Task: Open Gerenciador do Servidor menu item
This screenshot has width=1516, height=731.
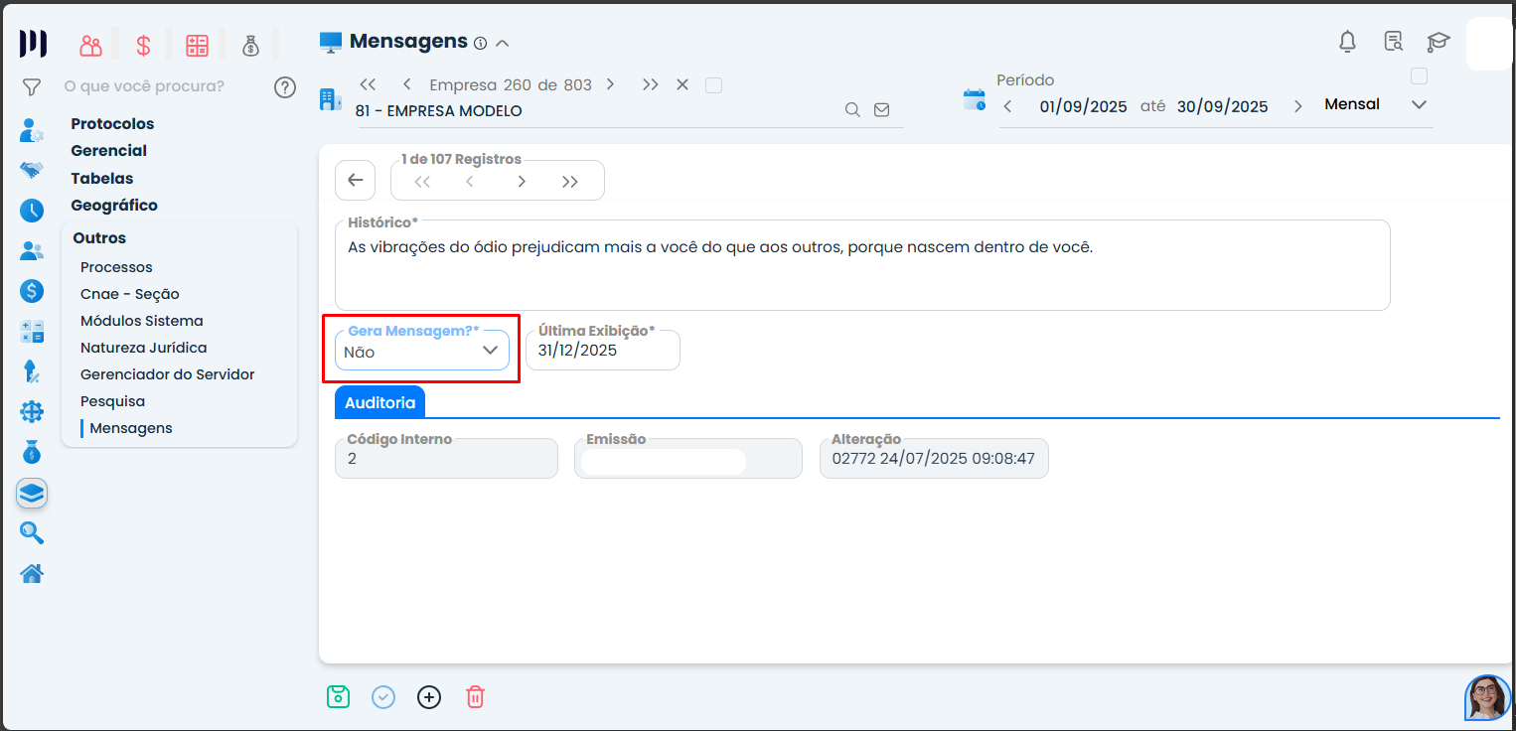Action: click(x=168, y=374)
